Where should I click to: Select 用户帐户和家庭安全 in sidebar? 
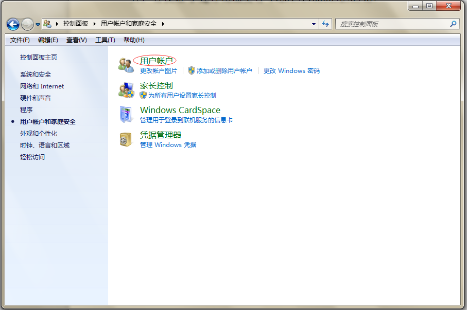(x=48, y=122)
